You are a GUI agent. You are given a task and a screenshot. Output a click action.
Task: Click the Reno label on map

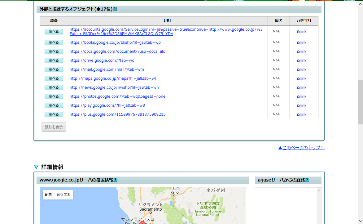coord(174,192)
